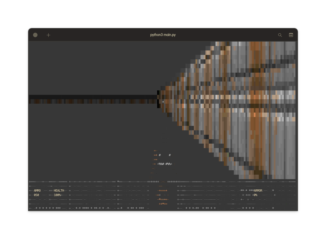The width and height of the screenshot is (326, 239).
Task: Add a new terminal tab with plus icon
Action: pos(48,35)
